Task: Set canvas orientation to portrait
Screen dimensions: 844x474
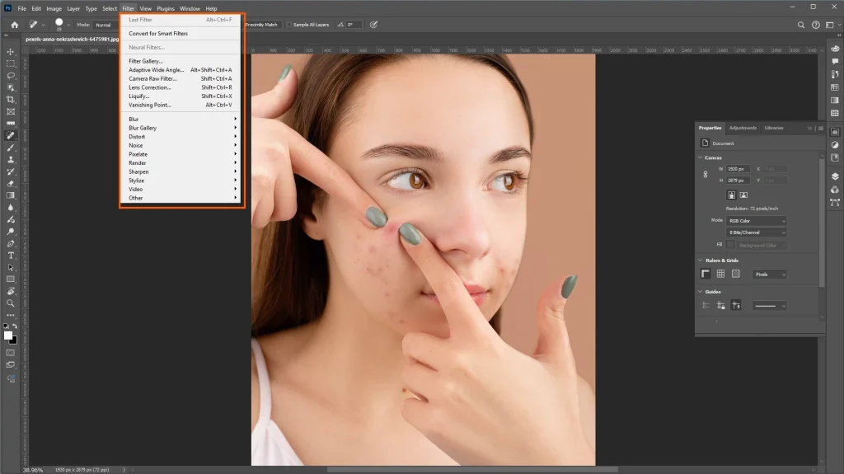Action: [731, 195]
